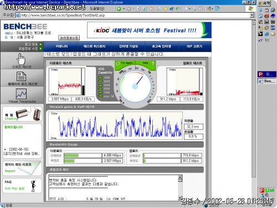This screenshot has width=277, height=208.
Task: Click the KIDC server hosting Festival banner
Action: coord(149,30)
